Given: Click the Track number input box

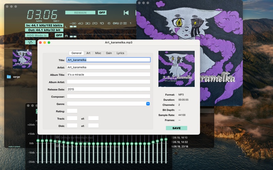Looking at the screenshot, I should (x=72, y=118).
